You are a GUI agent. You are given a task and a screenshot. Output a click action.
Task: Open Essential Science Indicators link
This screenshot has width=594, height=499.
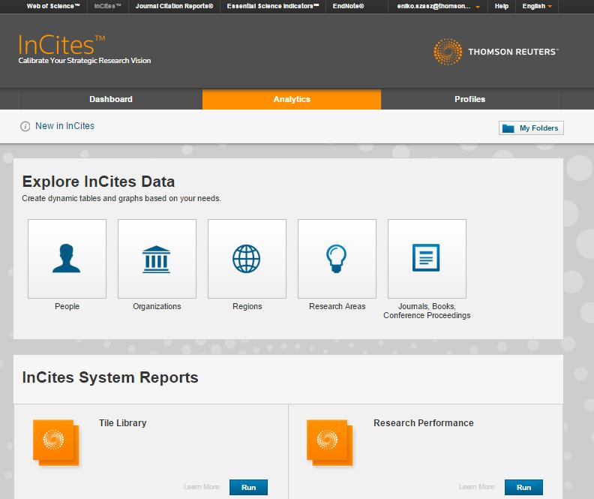[273, 6]
